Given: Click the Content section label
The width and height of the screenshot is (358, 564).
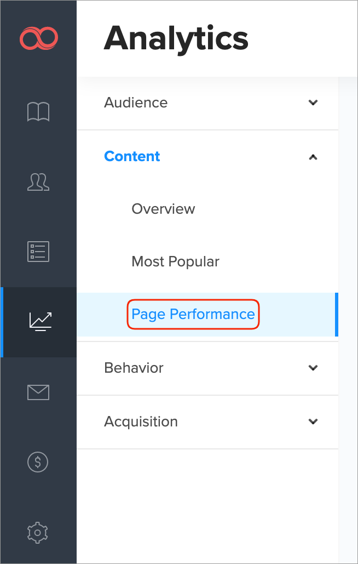Looking at the screenshot, I should click(x=132, y=156).
